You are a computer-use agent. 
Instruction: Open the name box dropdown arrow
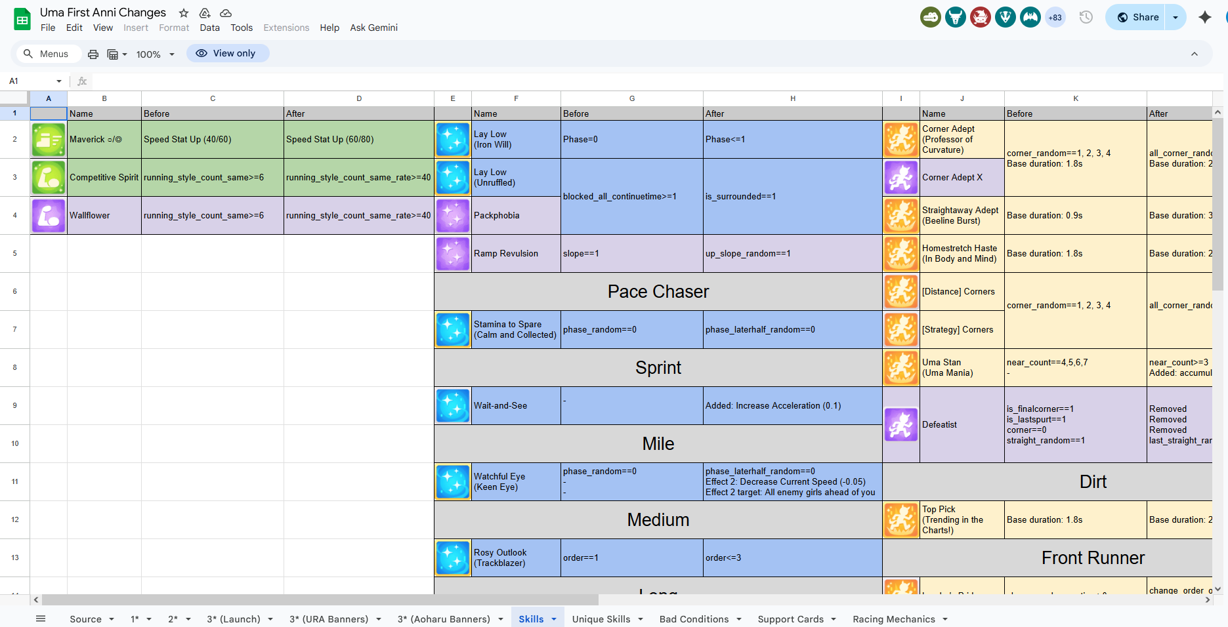[59, 81]
